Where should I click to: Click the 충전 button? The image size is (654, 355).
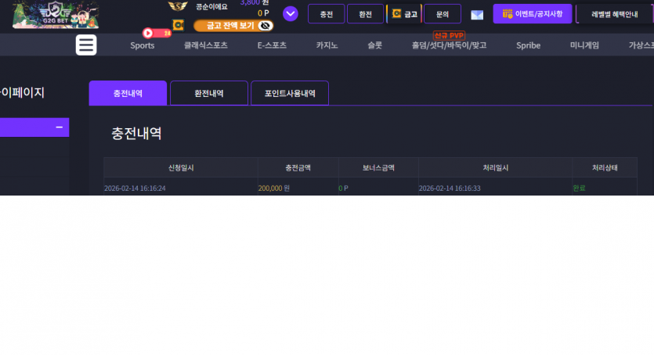tap(326, 14)
